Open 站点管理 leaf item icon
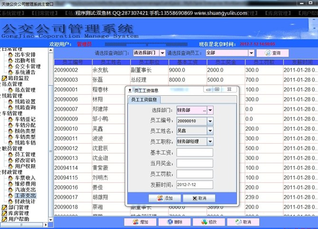The height and width of the screenshot is (229, 318). coord(11,90)
